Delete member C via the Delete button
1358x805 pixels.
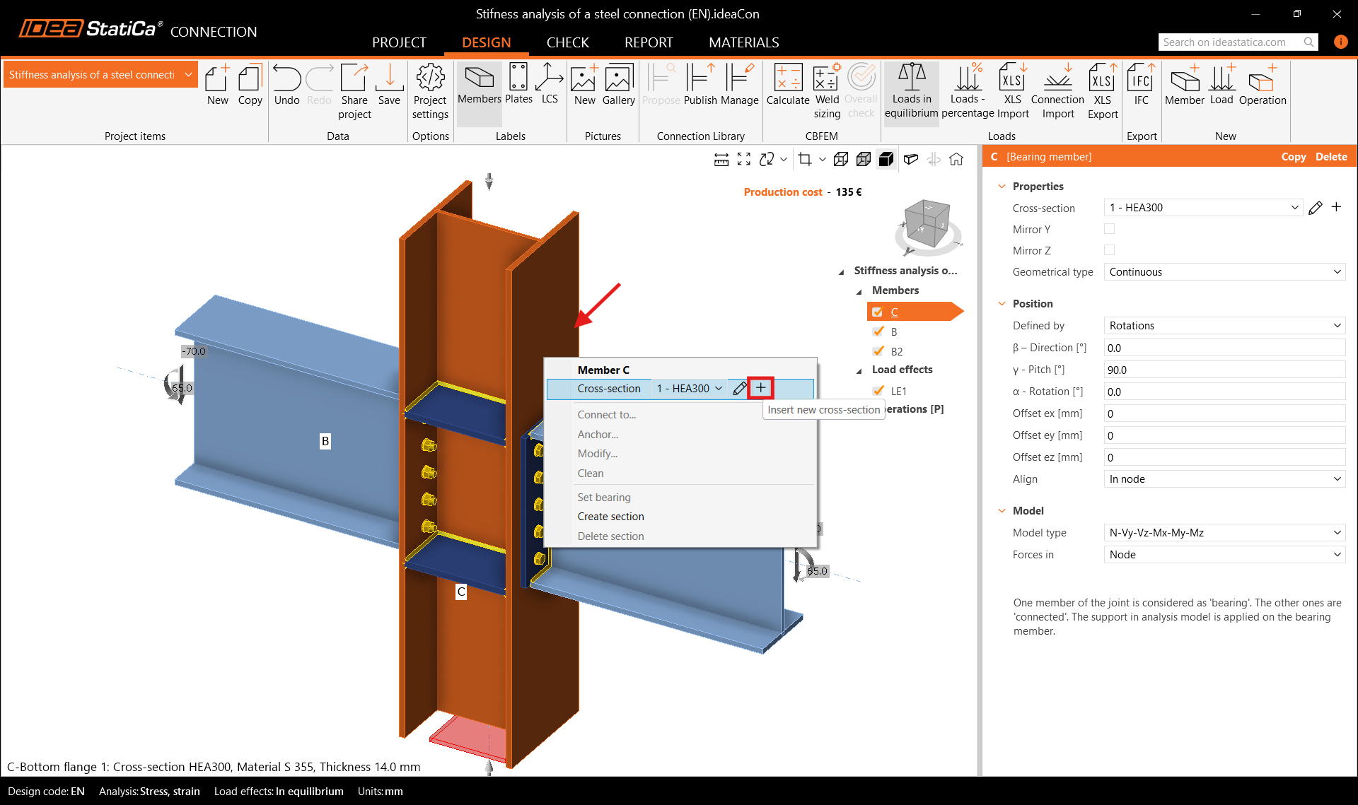[x=1330, y=156]
